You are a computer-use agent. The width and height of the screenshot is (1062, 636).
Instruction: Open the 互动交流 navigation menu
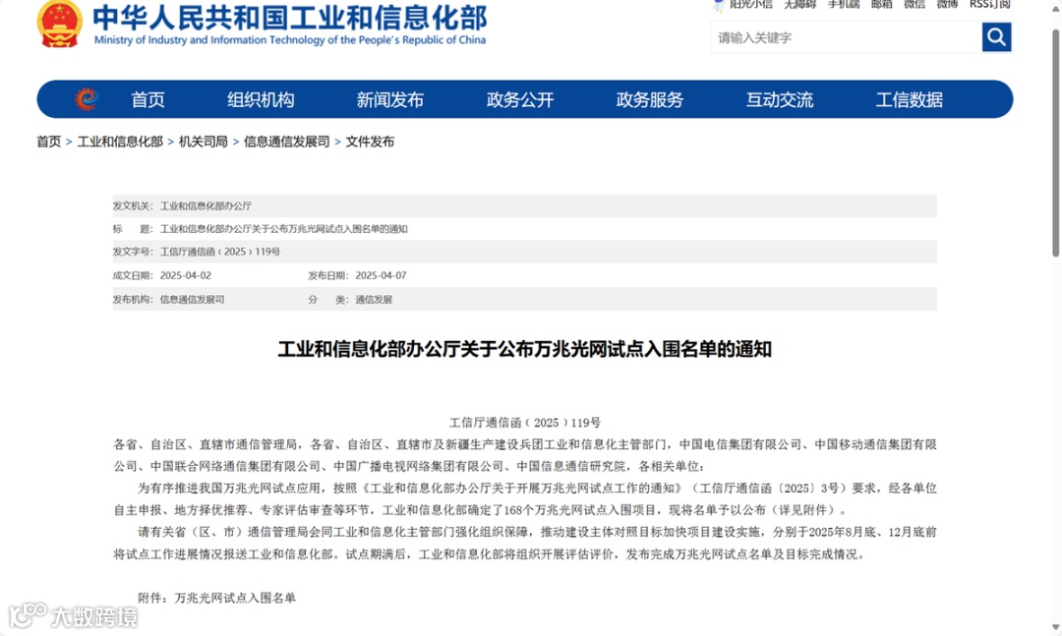tap(780, 99)
